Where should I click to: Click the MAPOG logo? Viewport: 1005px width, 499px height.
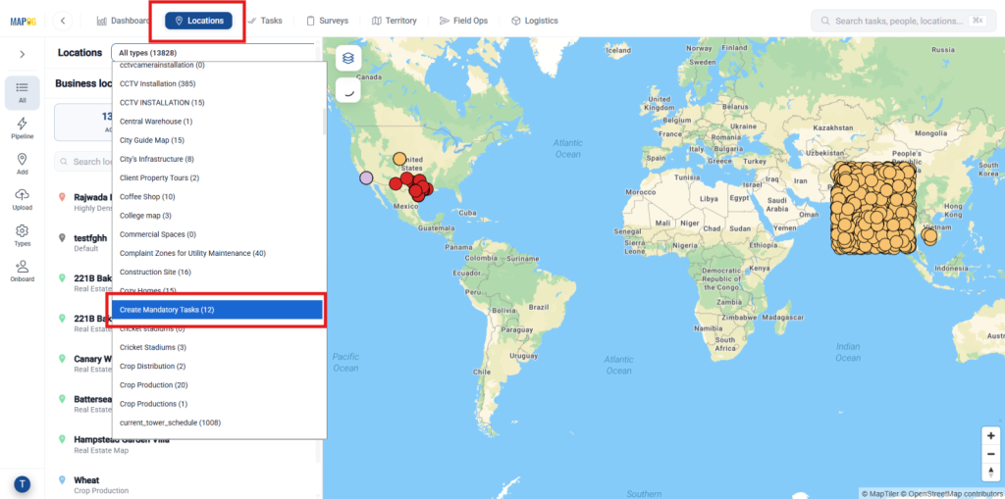click(22, 22)
